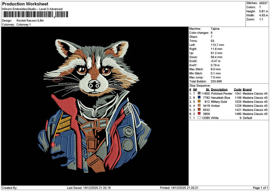
Task: Click the "Brand" column header
Action: (x=247, y=90)
